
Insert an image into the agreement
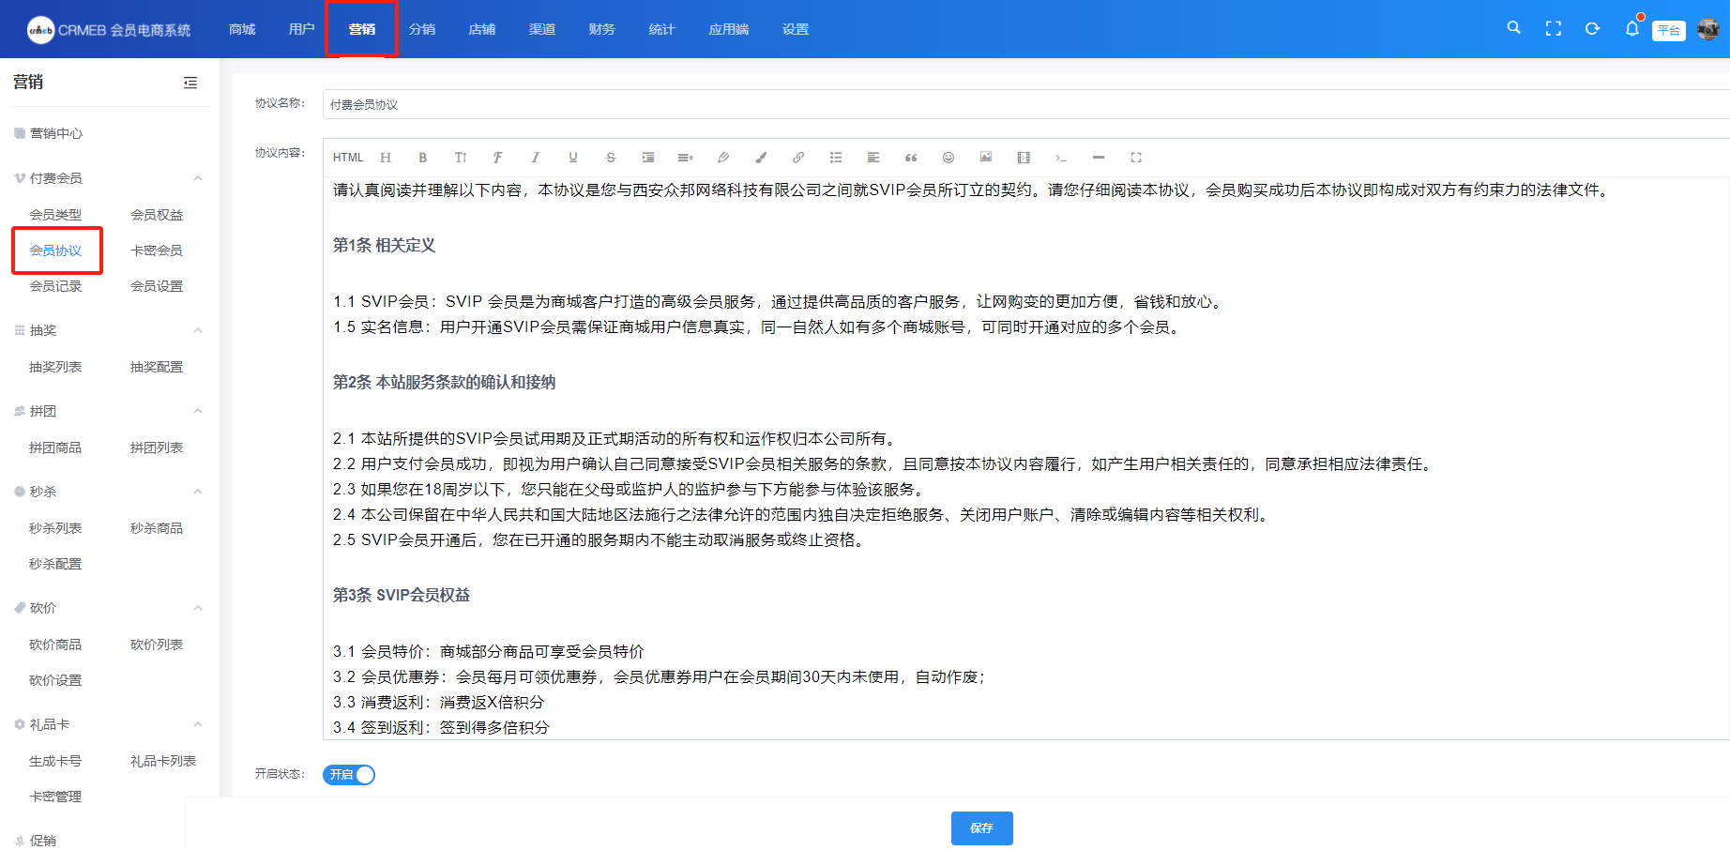[x=986, y=158]
